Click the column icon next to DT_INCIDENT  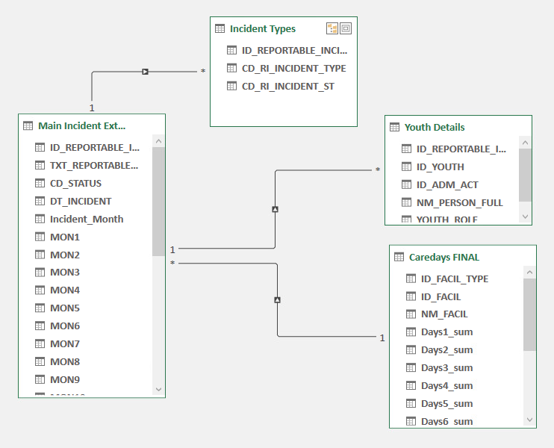point(40,201)
